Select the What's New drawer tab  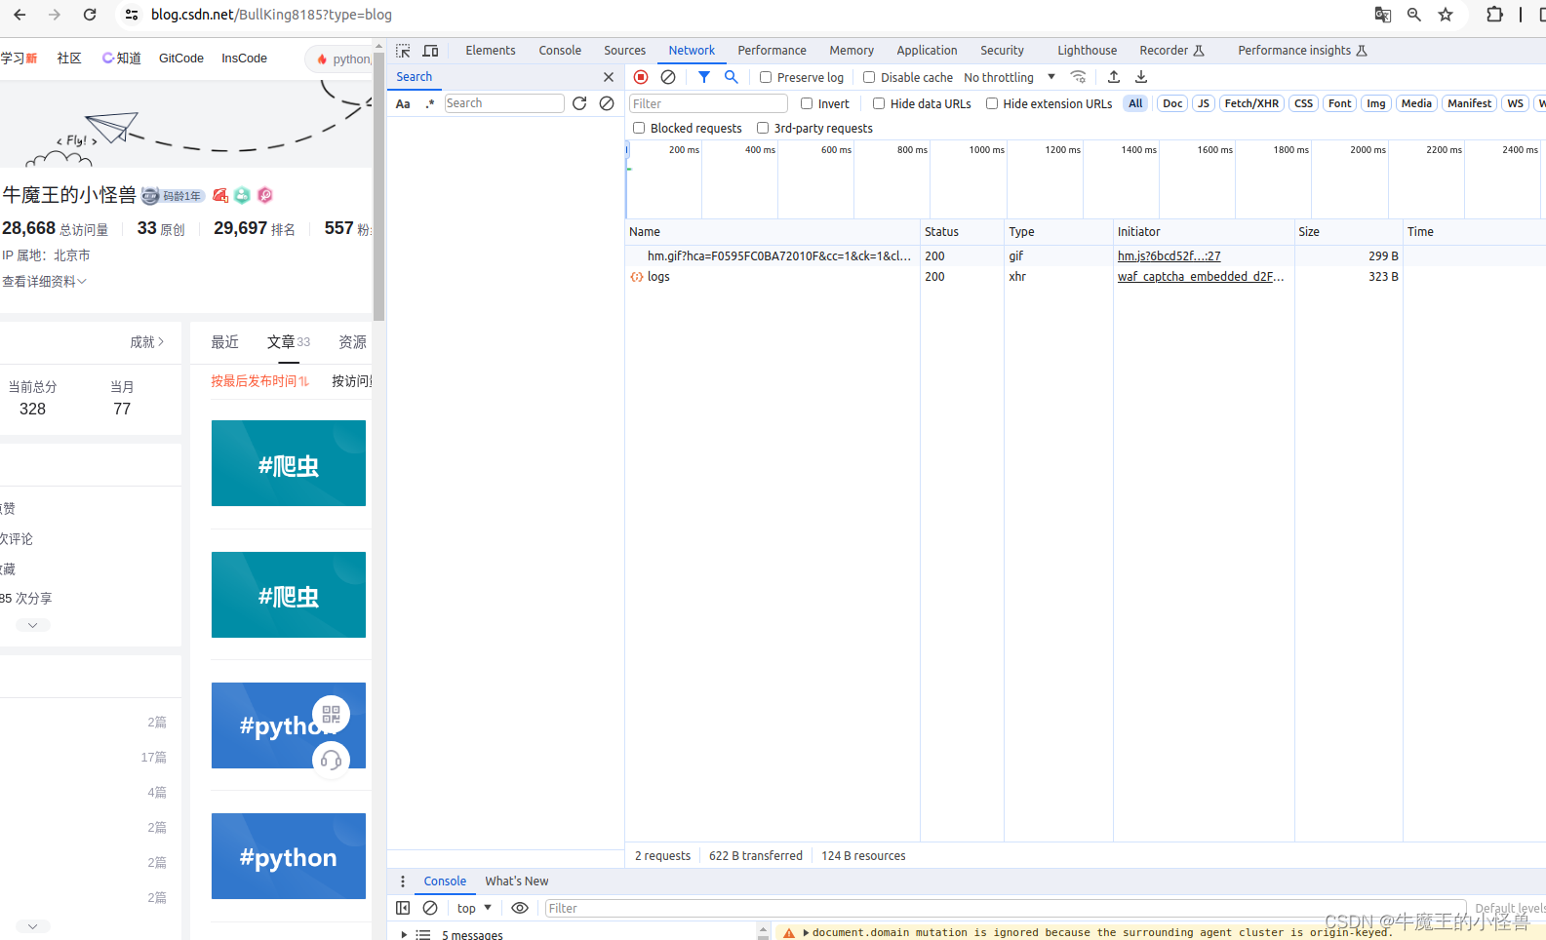pyautogui.click(x=516, y=881)
